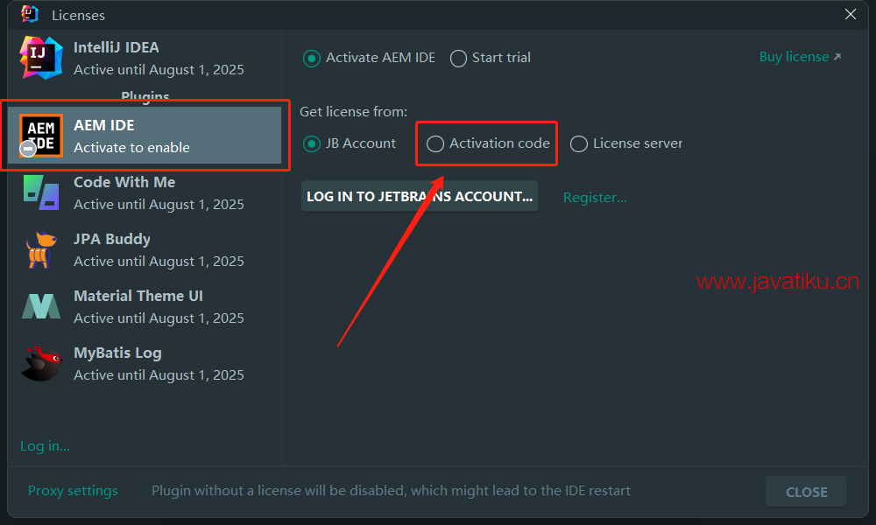Click the CLOSE button

click(806, 492)
